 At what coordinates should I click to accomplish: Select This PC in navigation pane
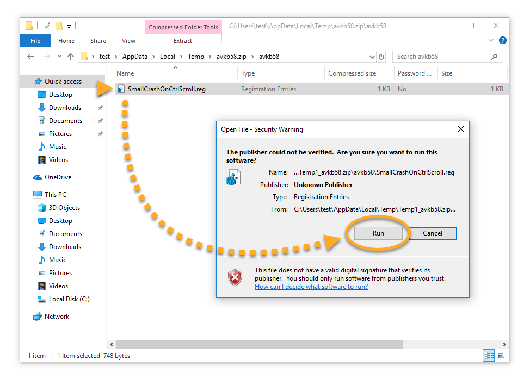[x=55, y=195]
